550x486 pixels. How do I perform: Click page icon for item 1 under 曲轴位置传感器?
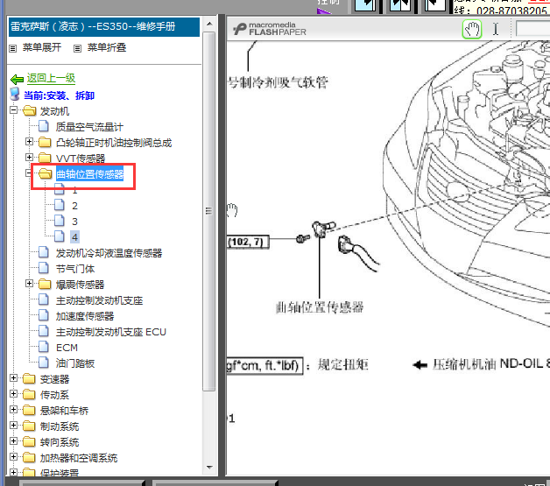60,189
